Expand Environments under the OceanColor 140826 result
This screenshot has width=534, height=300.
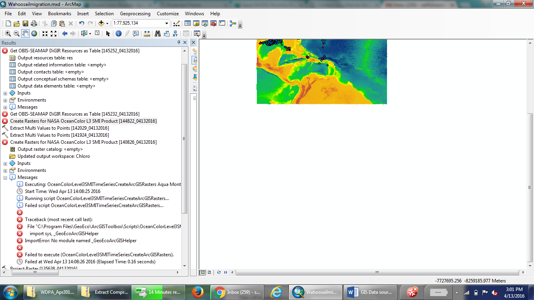[x=5, y=170]
